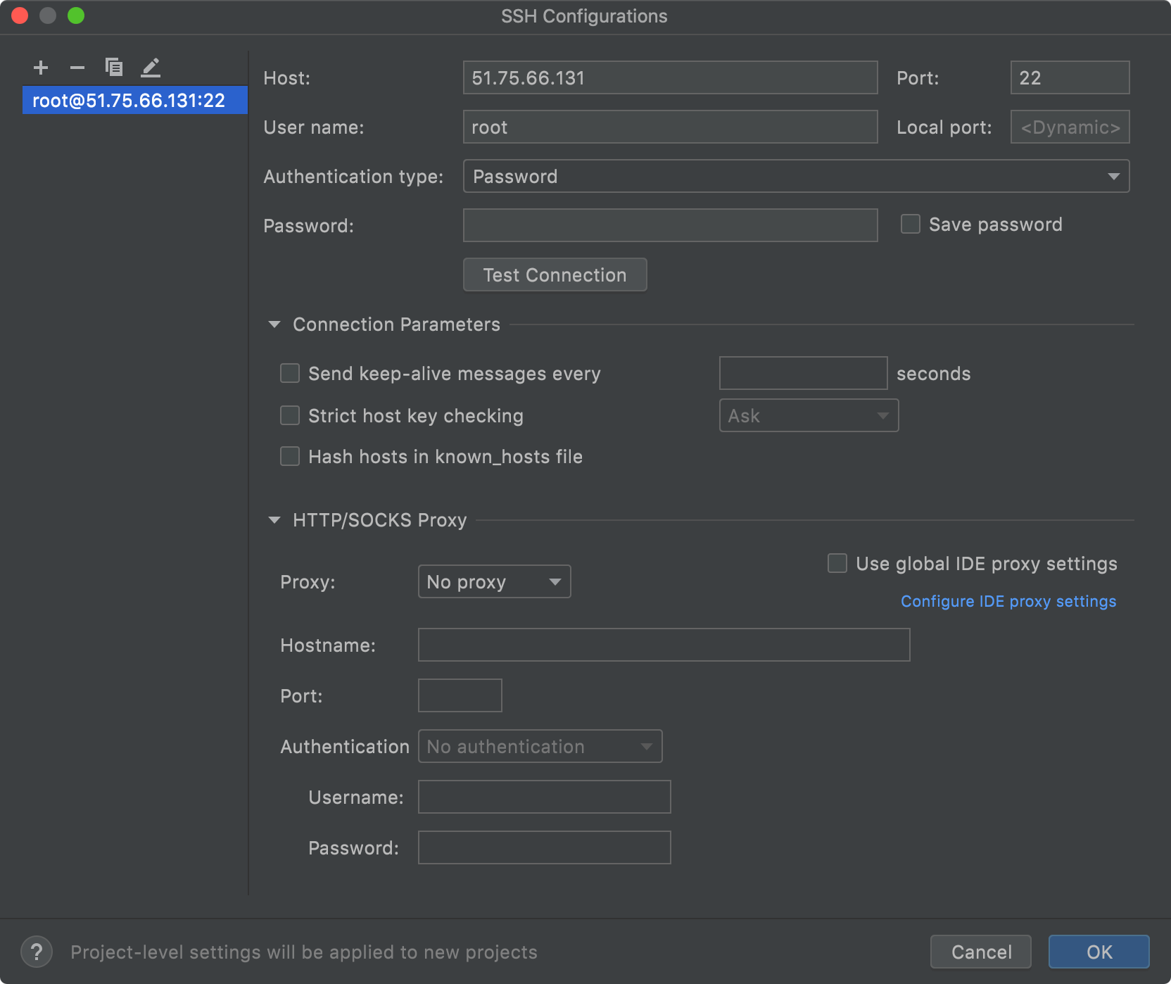
Task: Click the Test Connection button
Action: (554, 275)
